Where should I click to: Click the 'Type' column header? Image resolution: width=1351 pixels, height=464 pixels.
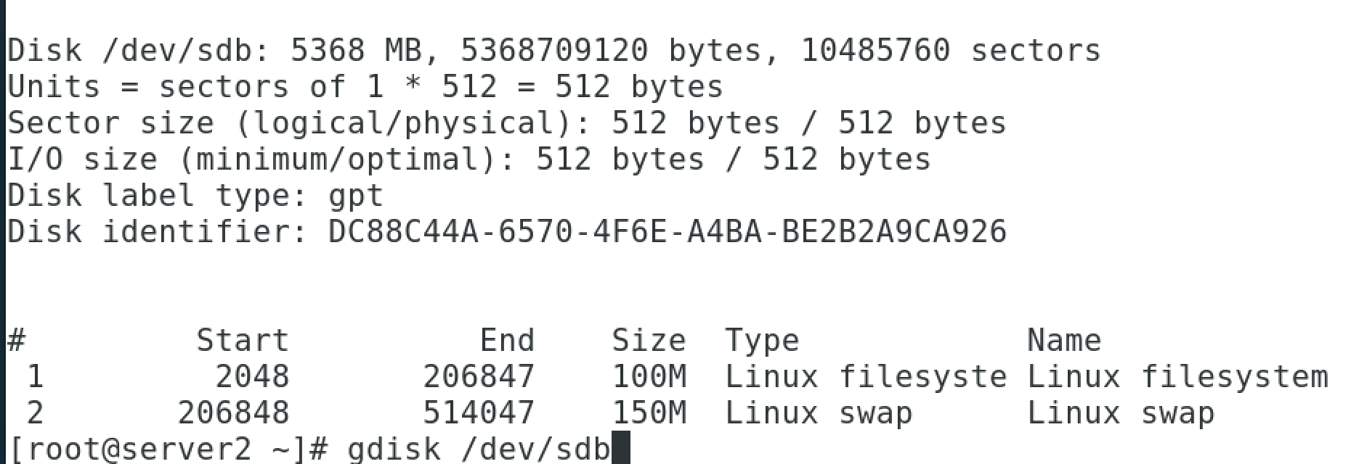tap(762, 341)
